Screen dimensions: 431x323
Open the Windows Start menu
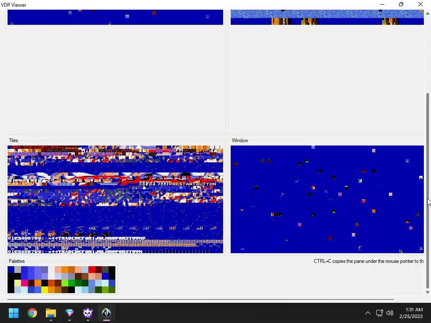point(13,313)
